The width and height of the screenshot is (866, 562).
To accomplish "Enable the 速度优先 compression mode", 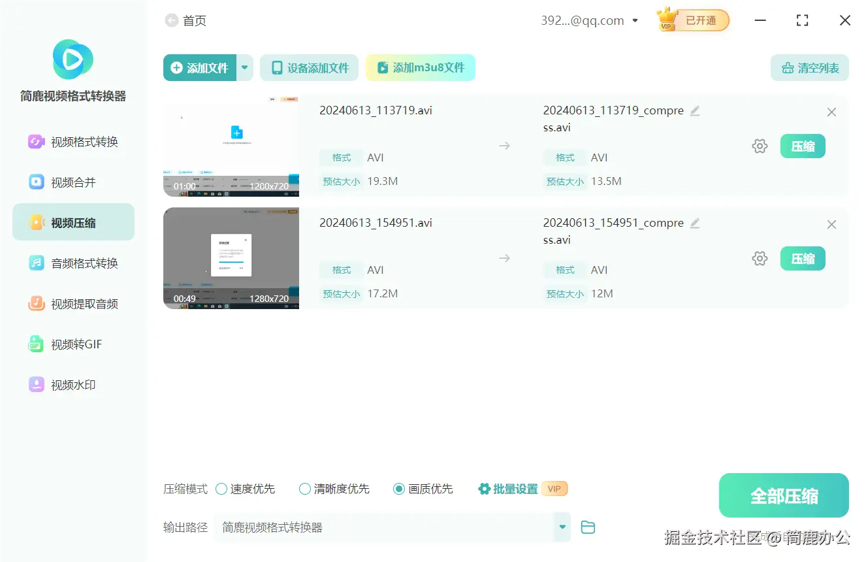I will tap(223, 488).
